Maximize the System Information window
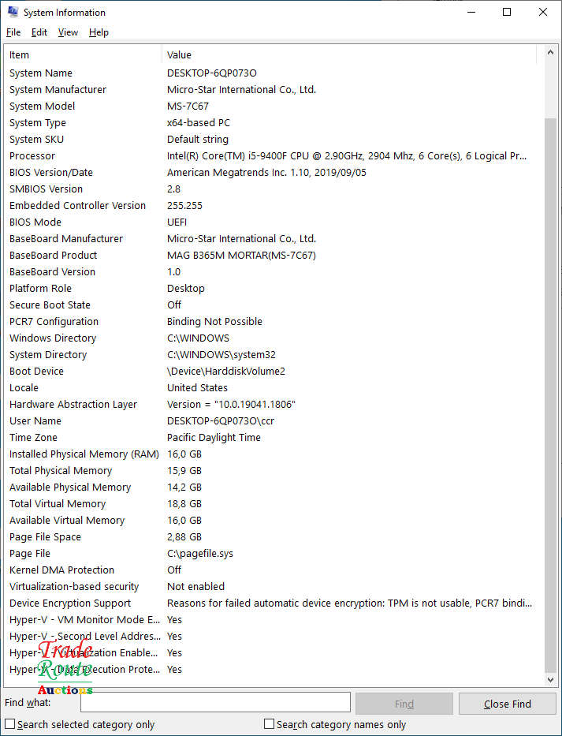The width and height of the screenshot is (562, 736). (x=507, y=12)
